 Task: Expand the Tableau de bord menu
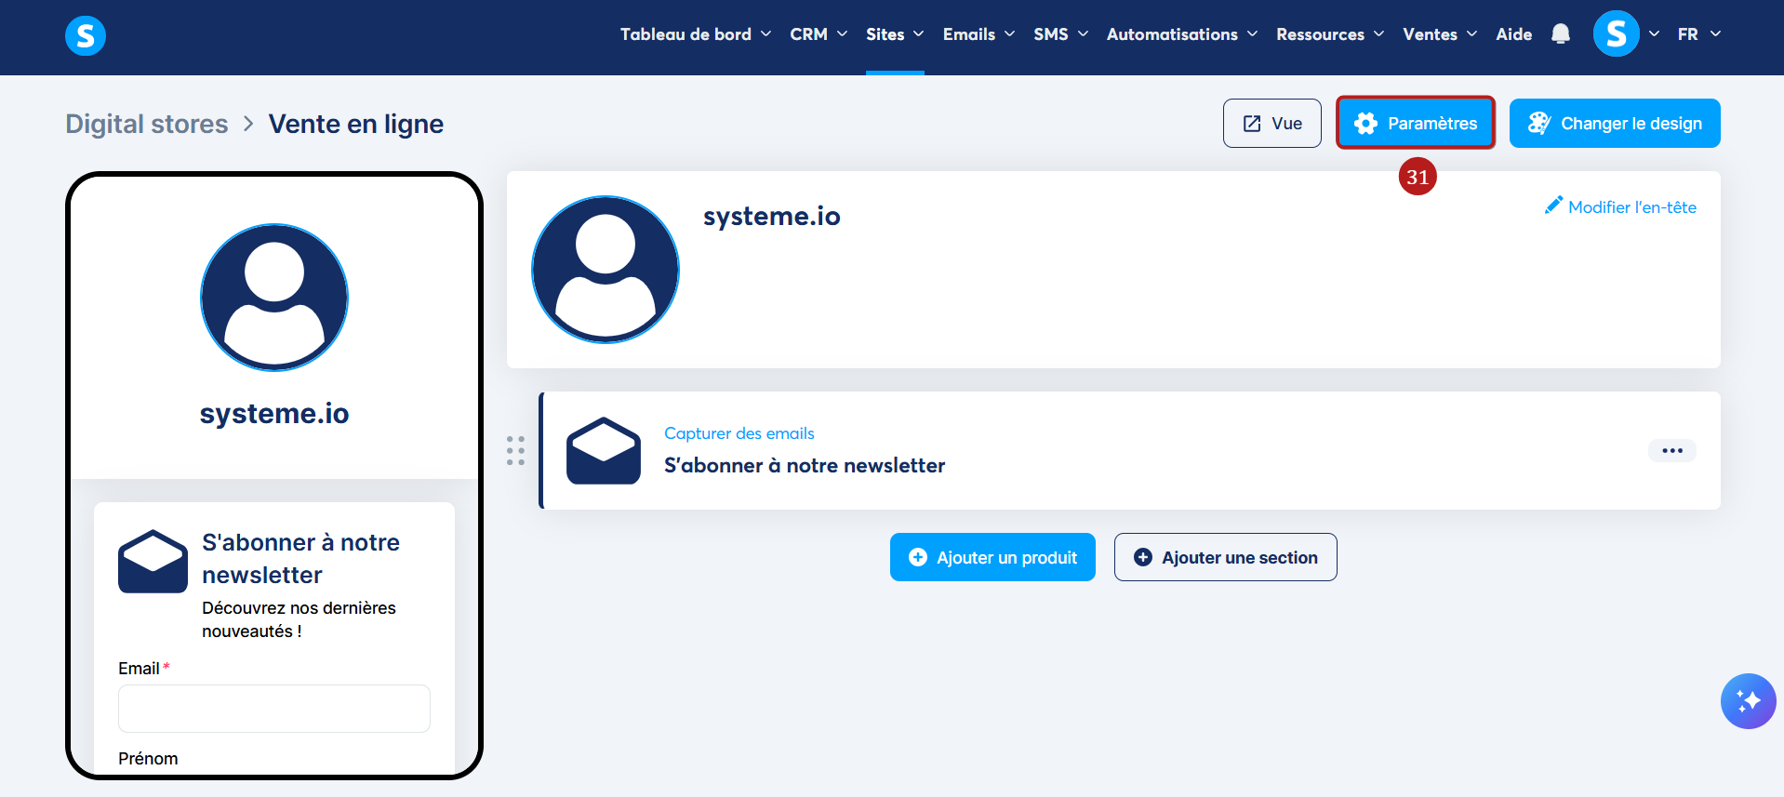[x=696, y=34]
